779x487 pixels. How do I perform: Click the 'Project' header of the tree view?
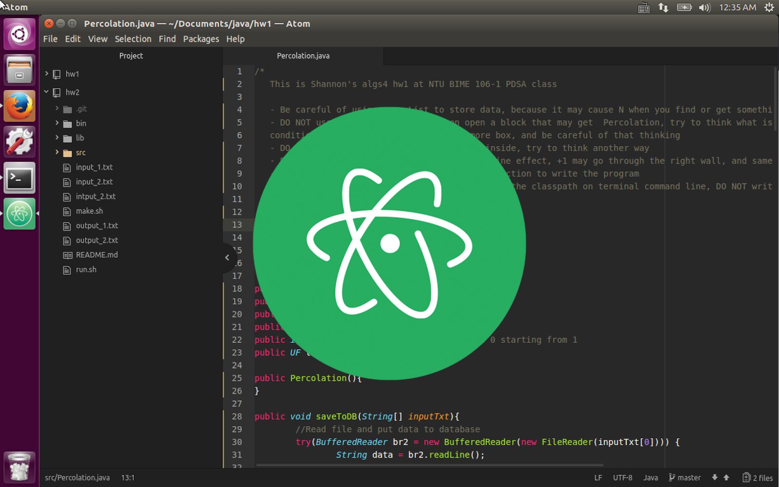point(131,56)
